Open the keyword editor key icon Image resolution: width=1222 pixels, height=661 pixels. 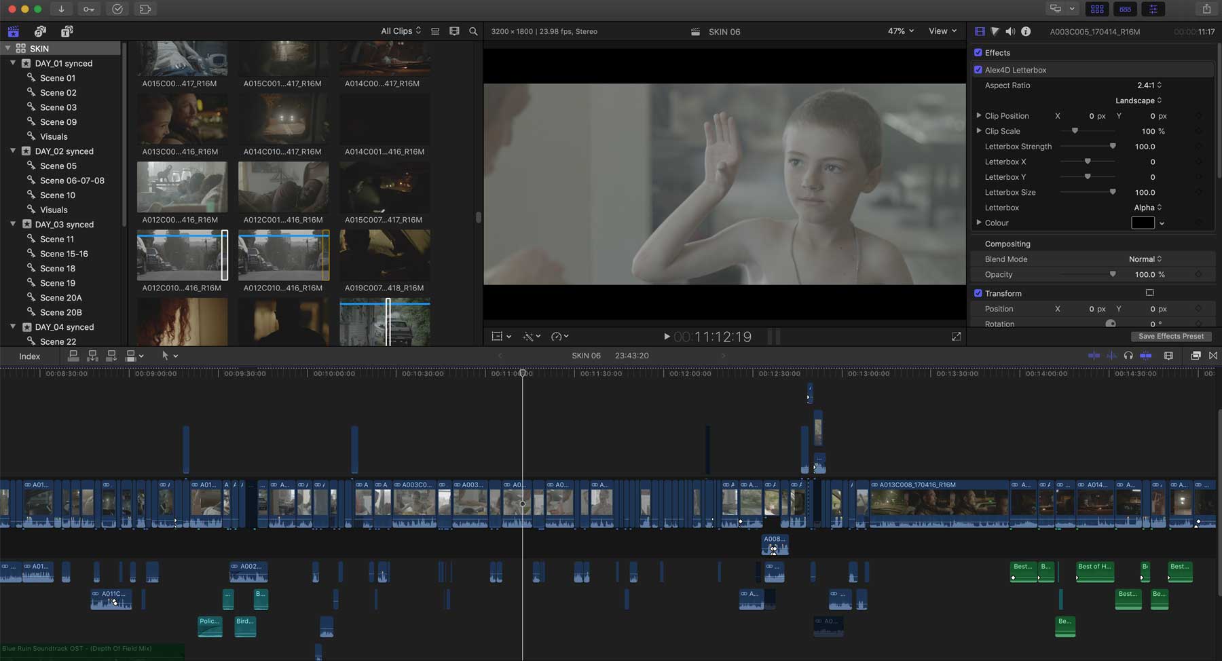pos(89,9)
